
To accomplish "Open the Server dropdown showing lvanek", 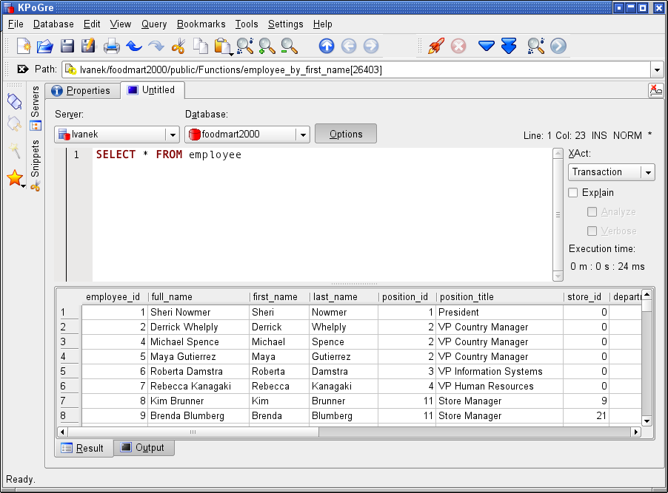I will [x=117, y=135].
